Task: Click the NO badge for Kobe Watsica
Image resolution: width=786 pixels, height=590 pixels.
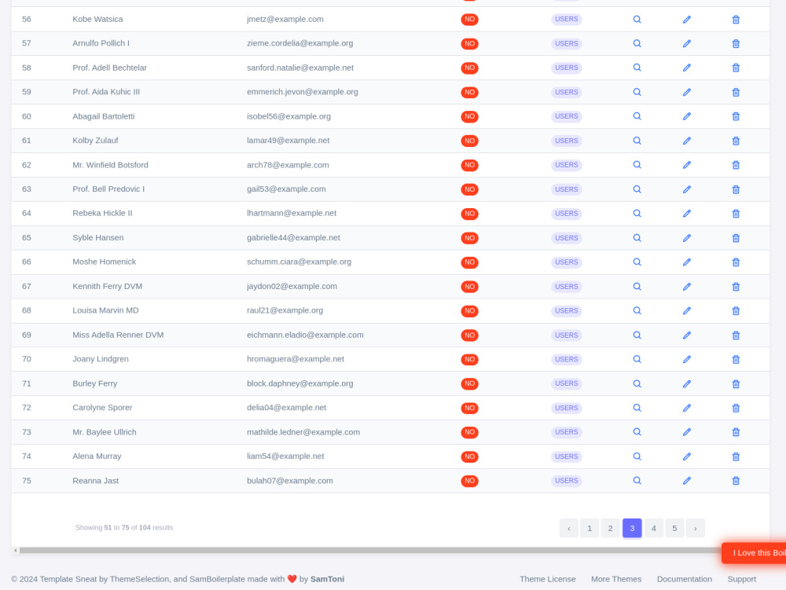Action: (469, 20)
